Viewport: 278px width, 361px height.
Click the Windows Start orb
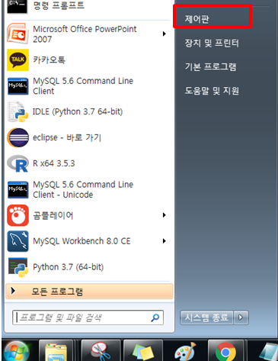point(16,352)
